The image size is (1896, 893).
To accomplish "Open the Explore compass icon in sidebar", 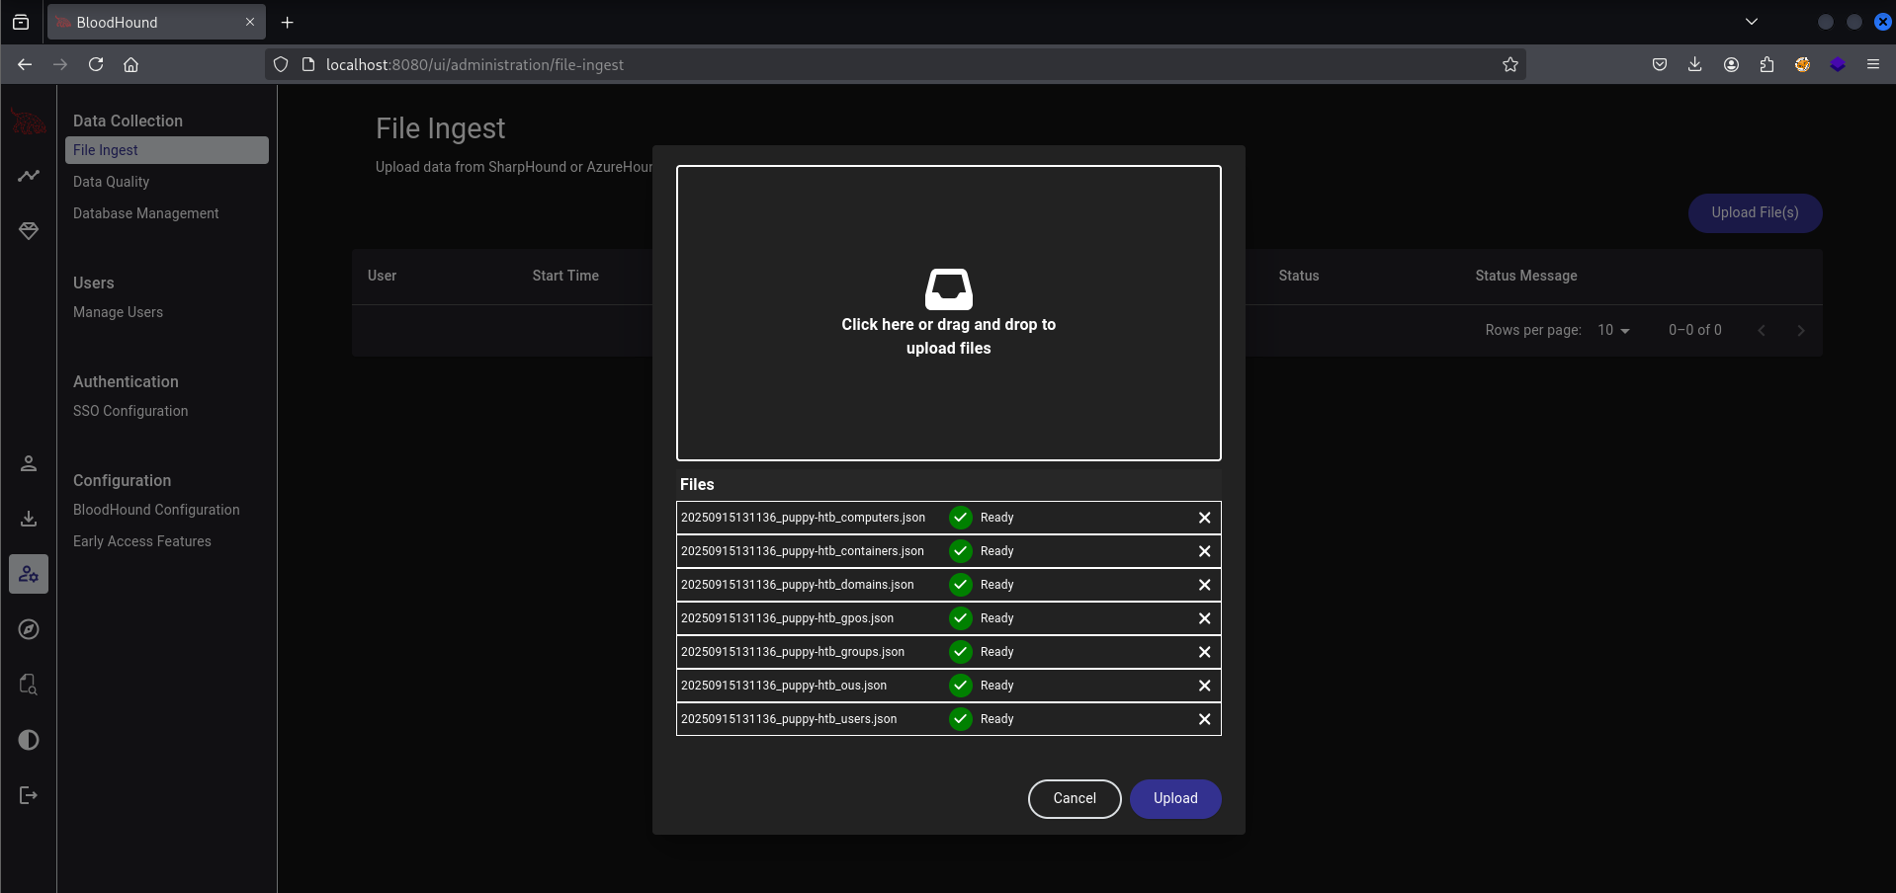I will 29,629.
